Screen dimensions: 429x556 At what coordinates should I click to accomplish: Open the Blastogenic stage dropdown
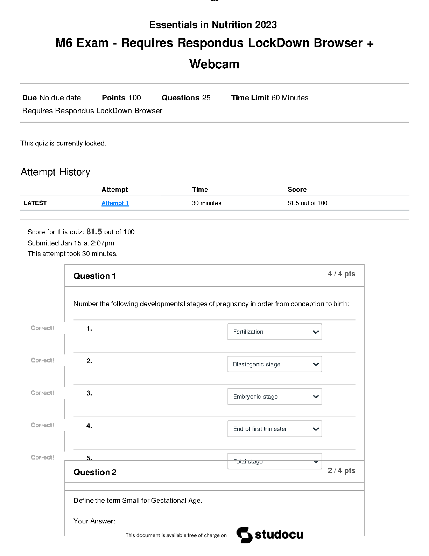tap(275, 364)
